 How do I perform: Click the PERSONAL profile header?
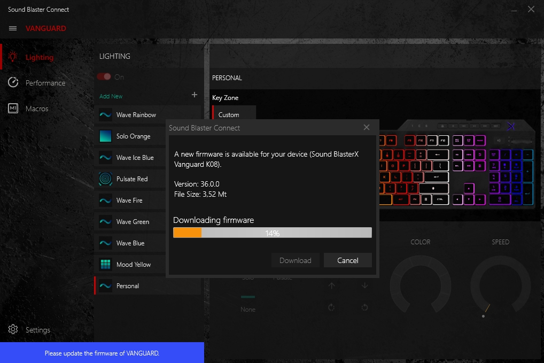coord(227,78)
